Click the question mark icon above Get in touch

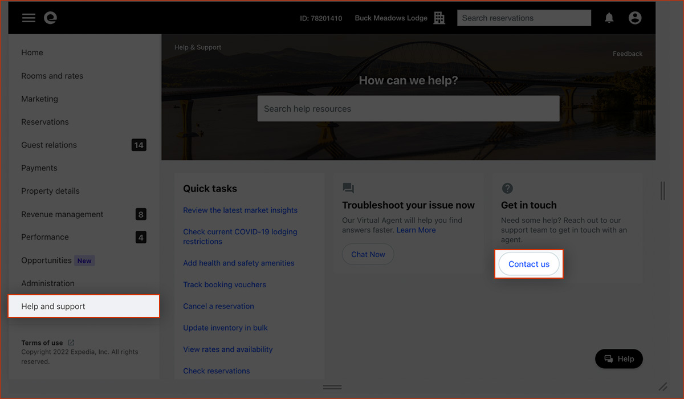click(x=507, y=188)
